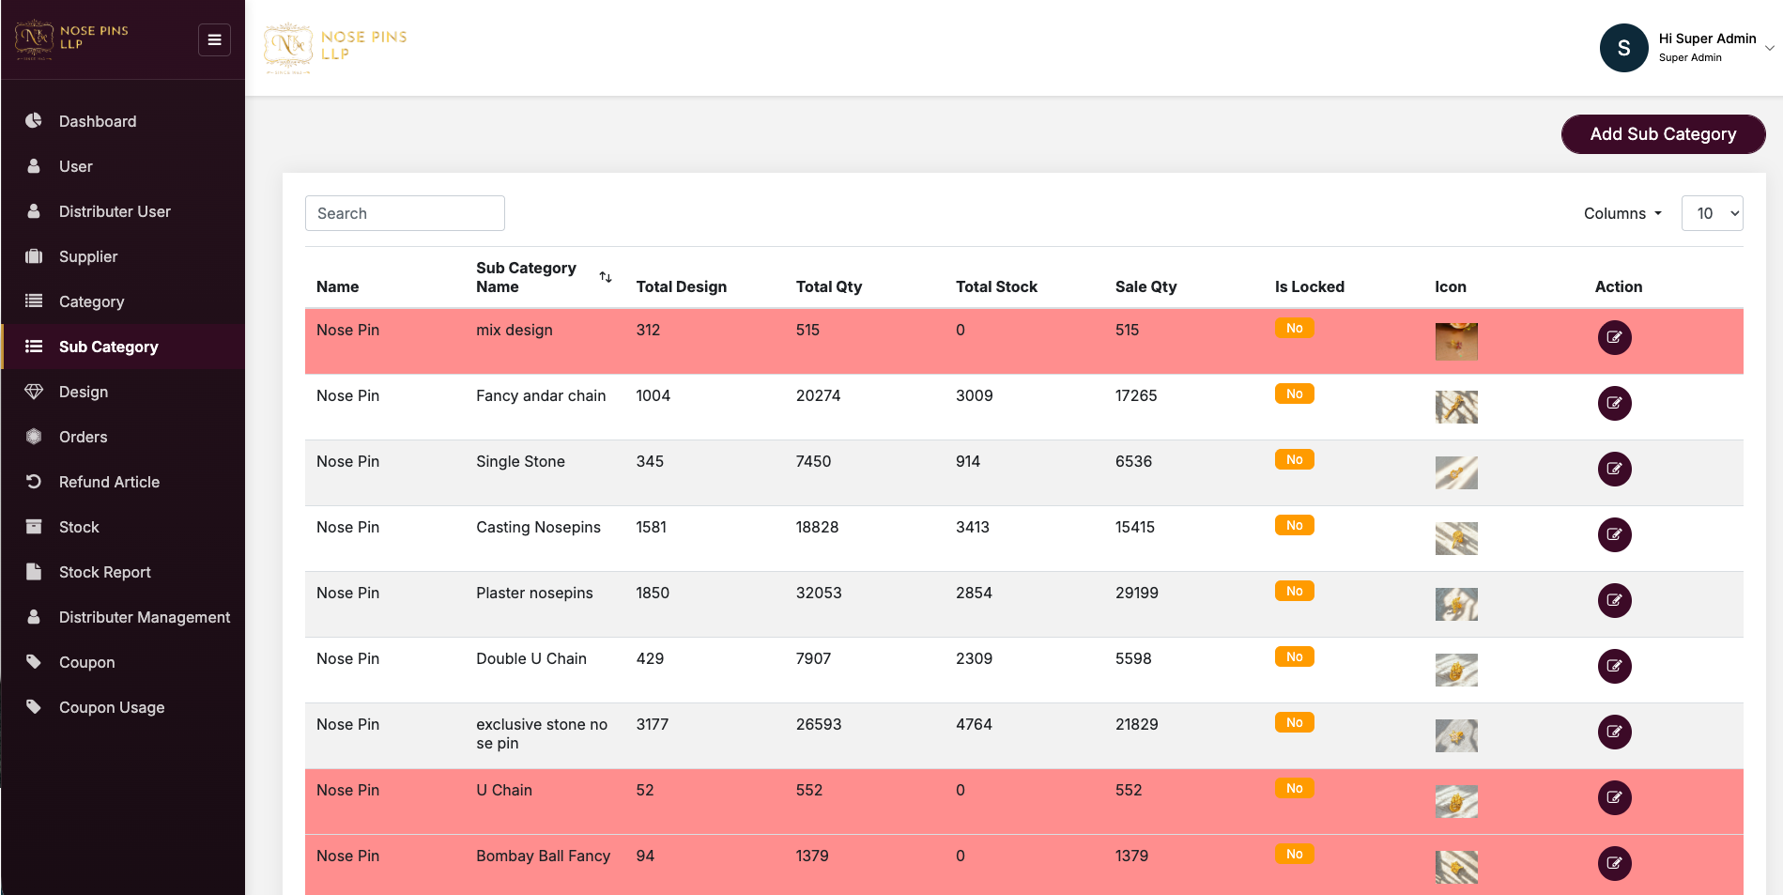The height and width of the screenshot is (895, 1783).
Task: Open the Category section icon
Action: (34, 301)
